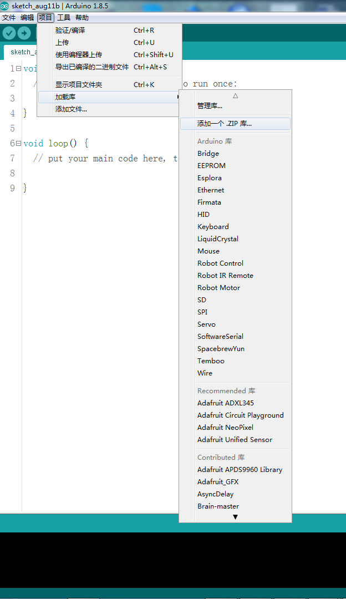Include Adafruit NeoPixel library
This screenshot has height=599, width=346.
pos(235,428)
